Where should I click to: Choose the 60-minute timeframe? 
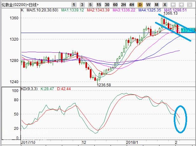coord(115,5)
